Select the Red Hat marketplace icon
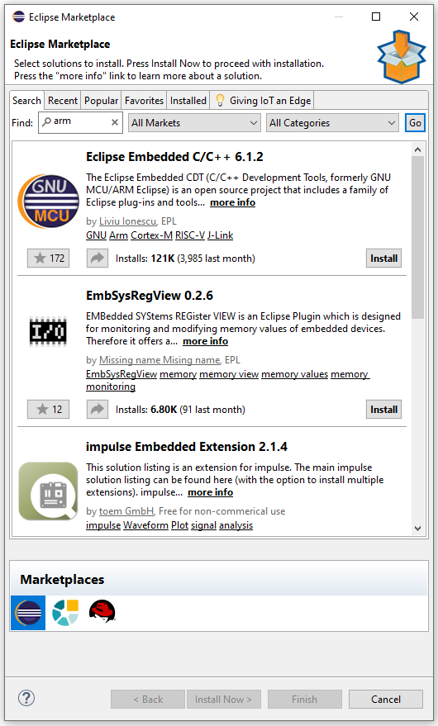 [x=102, y=611]
